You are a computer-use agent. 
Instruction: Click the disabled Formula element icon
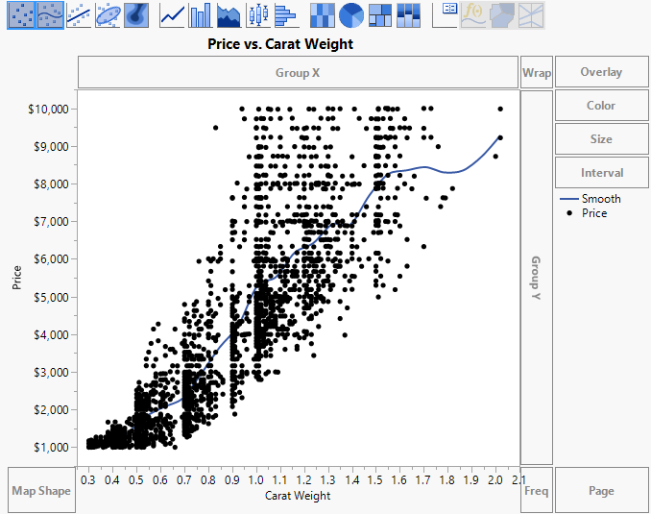point(473,15)
